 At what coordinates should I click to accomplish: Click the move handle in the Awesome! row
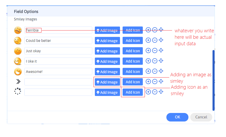[161, 71]
